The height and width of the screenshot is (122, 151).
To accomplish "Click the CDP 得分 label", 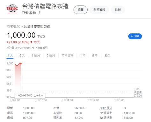I will (x=106, y=108).
